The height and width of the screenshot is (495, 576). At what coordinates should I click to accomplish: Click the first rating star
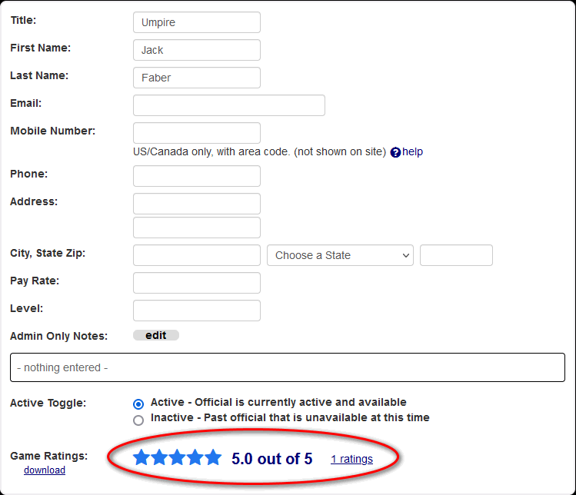point(142,458)
